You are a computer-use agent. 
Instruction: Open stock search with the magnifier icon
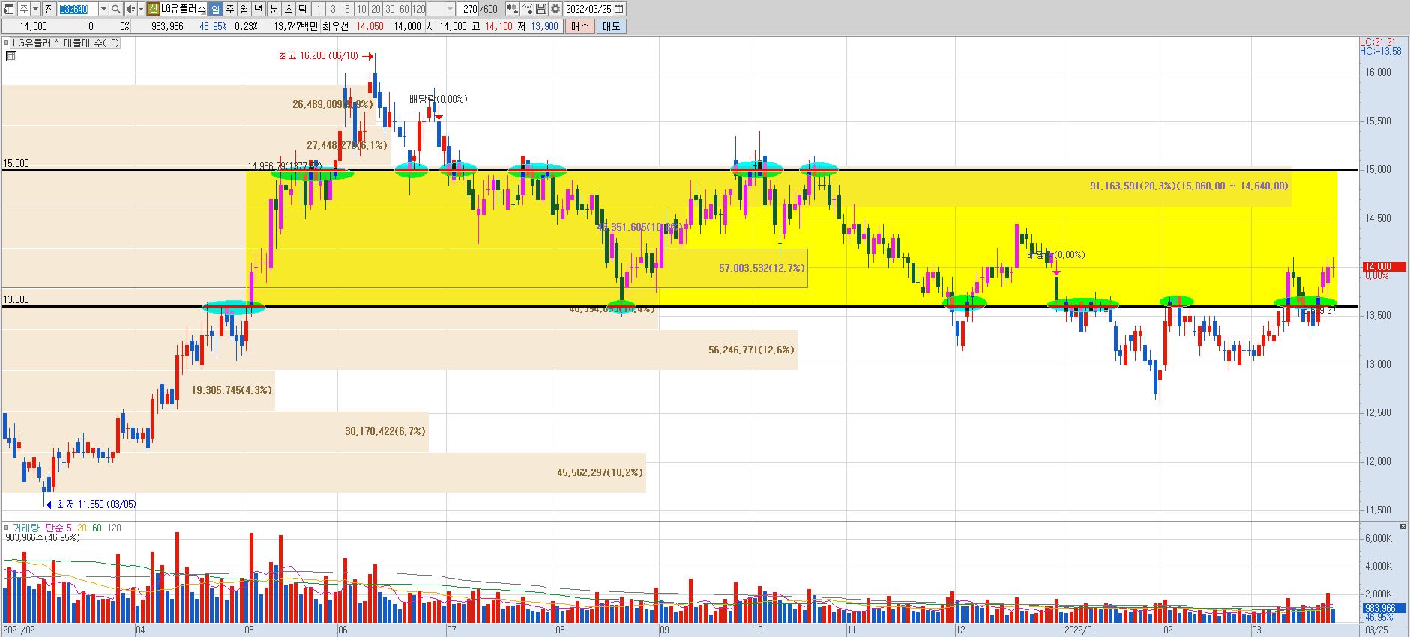116,9
